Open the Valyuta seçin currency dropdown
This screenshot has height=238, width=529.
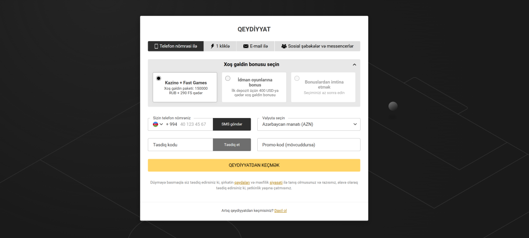coord(308,124)
